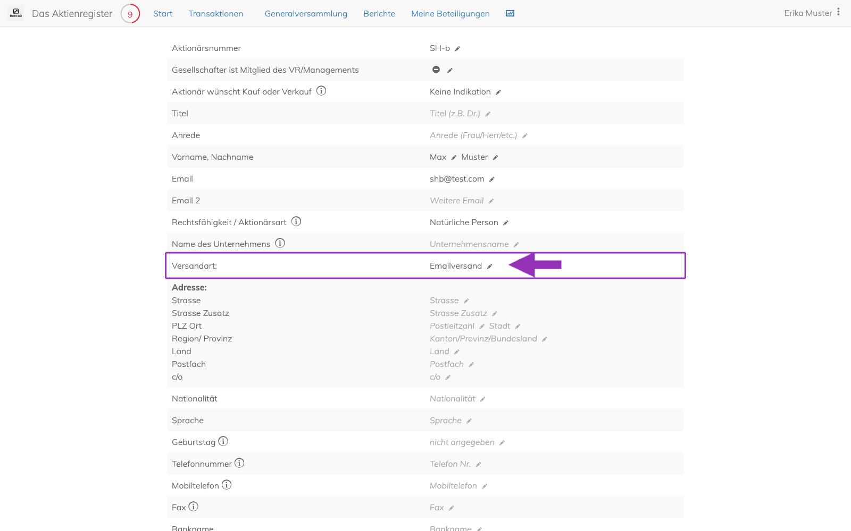Toggle the VR/Management member minus indicator
The image size is (851, 531).
(436, 70)
